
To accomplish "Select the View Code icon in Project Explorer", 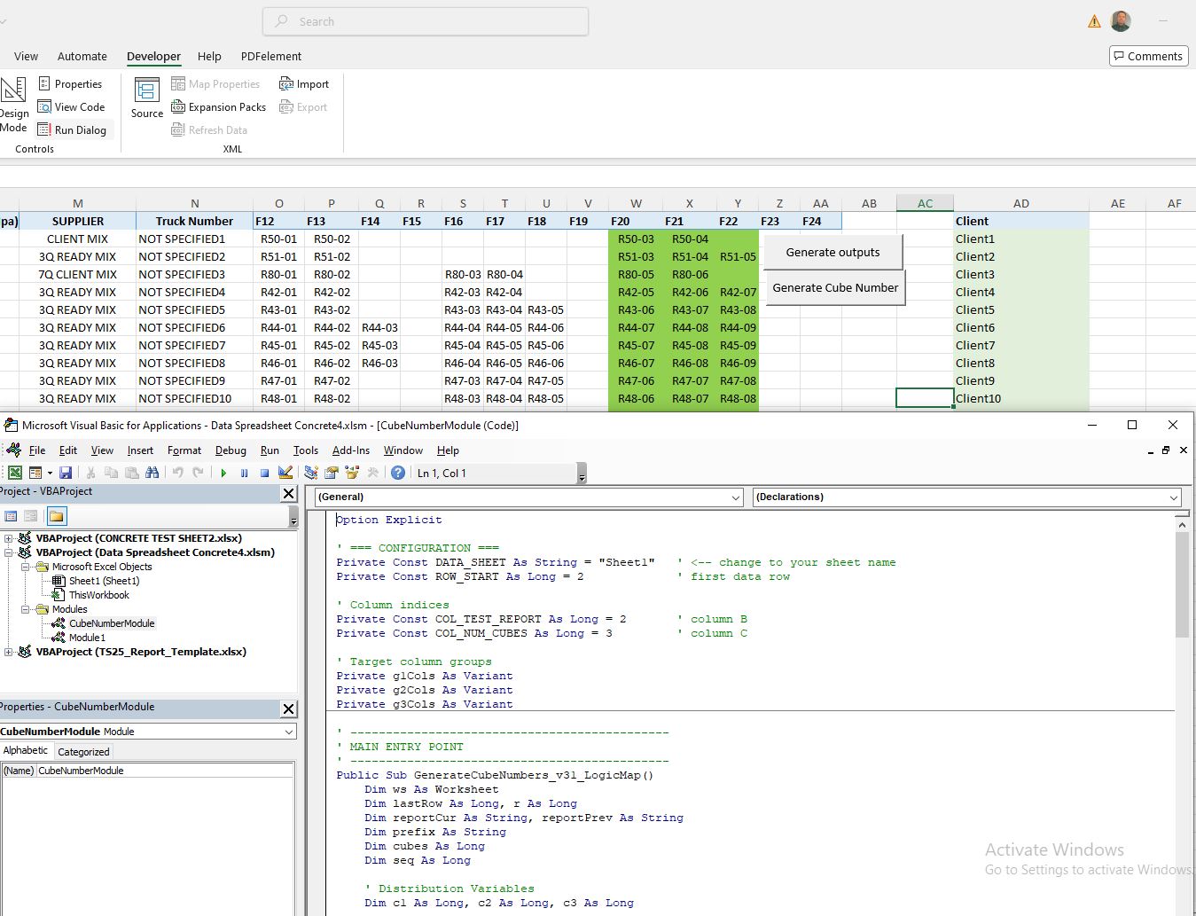I will [11, 516].
